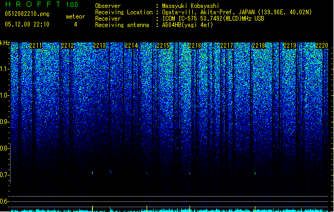Click the 2211 time marker
This screenshot has height=212, width=334.
click(36, 46)
